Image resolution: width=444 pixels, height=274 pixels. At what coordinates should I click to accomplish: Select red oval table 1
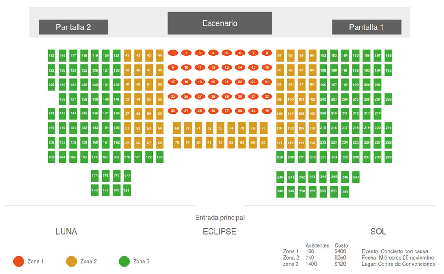(x=173, y=53)
